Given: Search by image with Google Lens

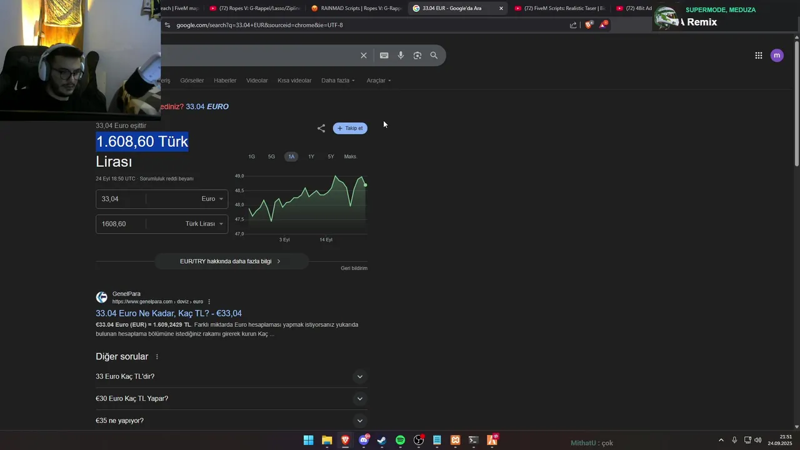Looking at the screenshot, I should [417, 56].
